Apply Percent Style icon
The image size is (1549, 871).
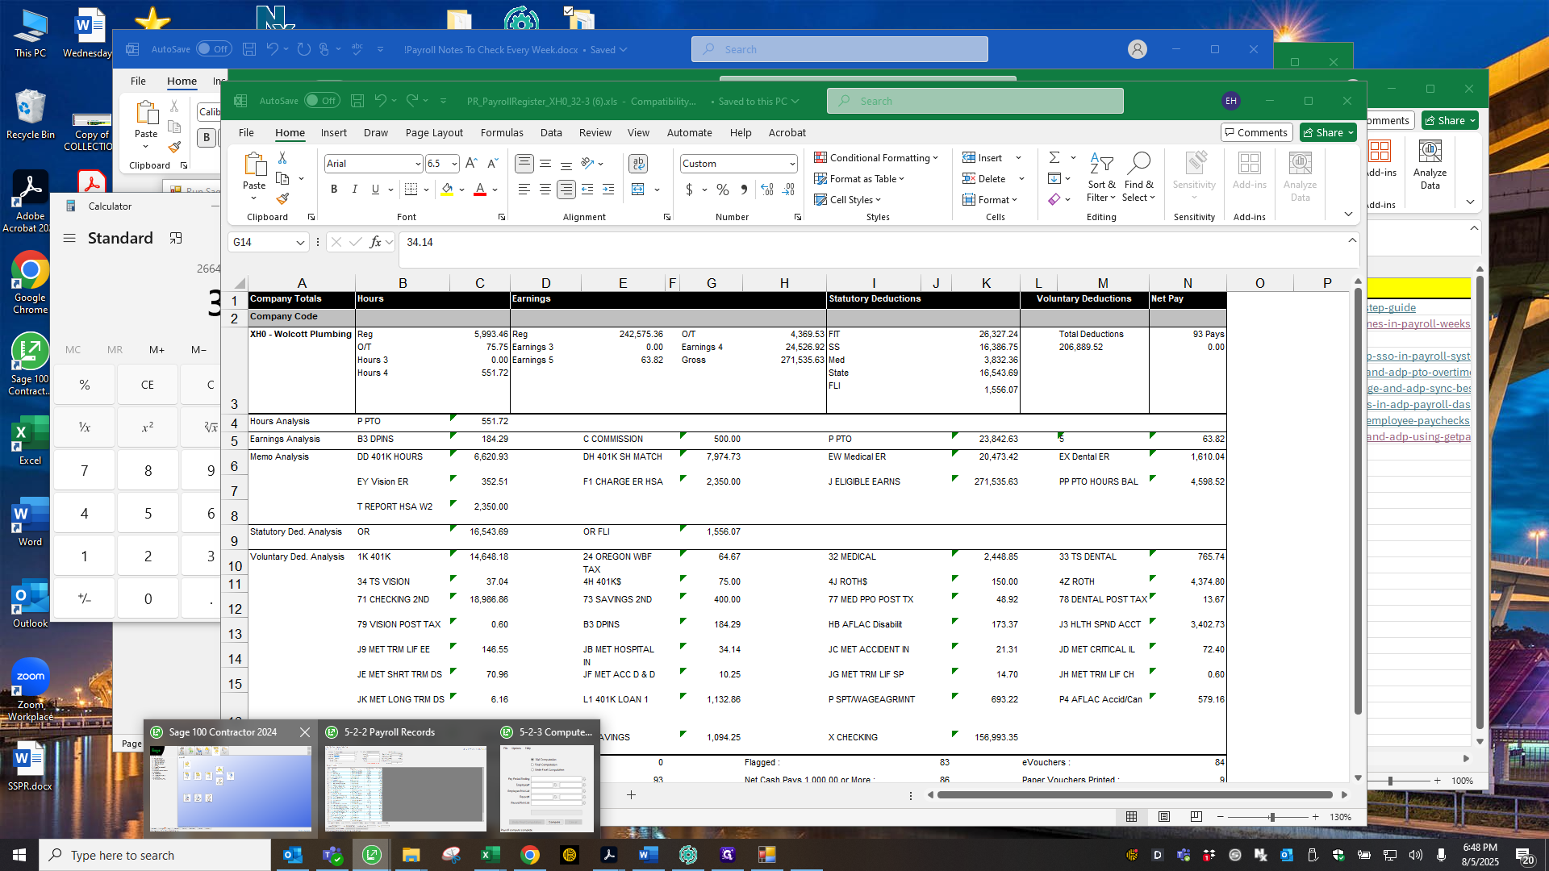pos(723,190)
